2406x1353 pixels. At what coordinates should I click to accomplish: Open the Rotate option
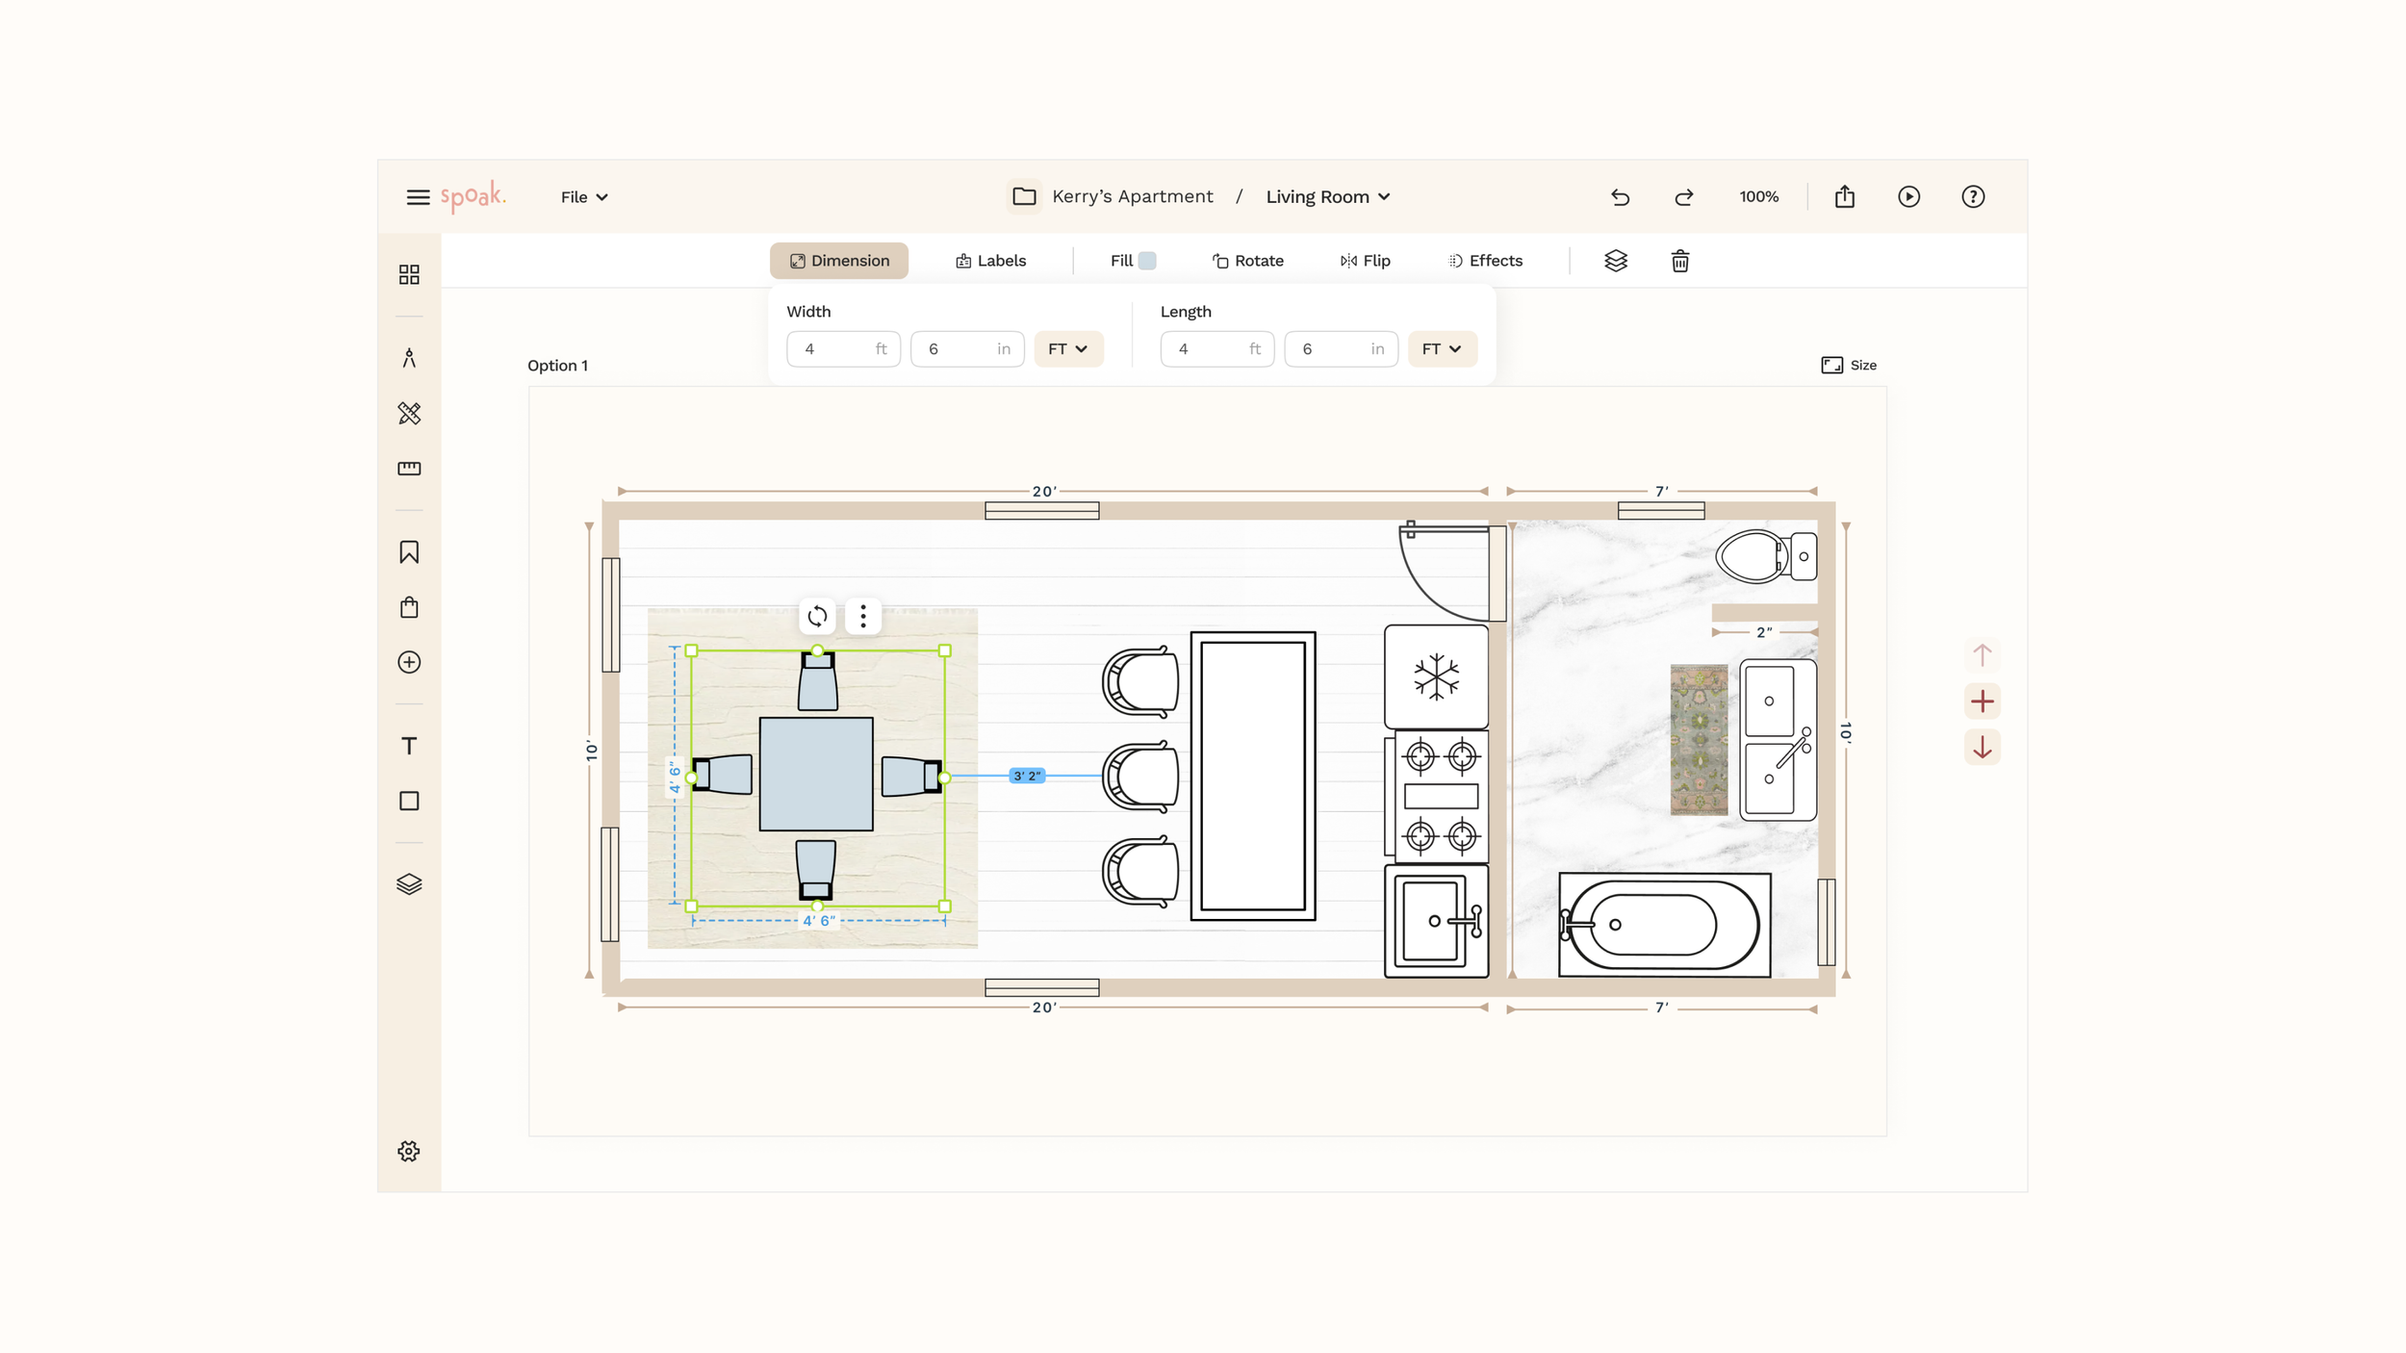pyautogui.click(x=1247, y=261)
